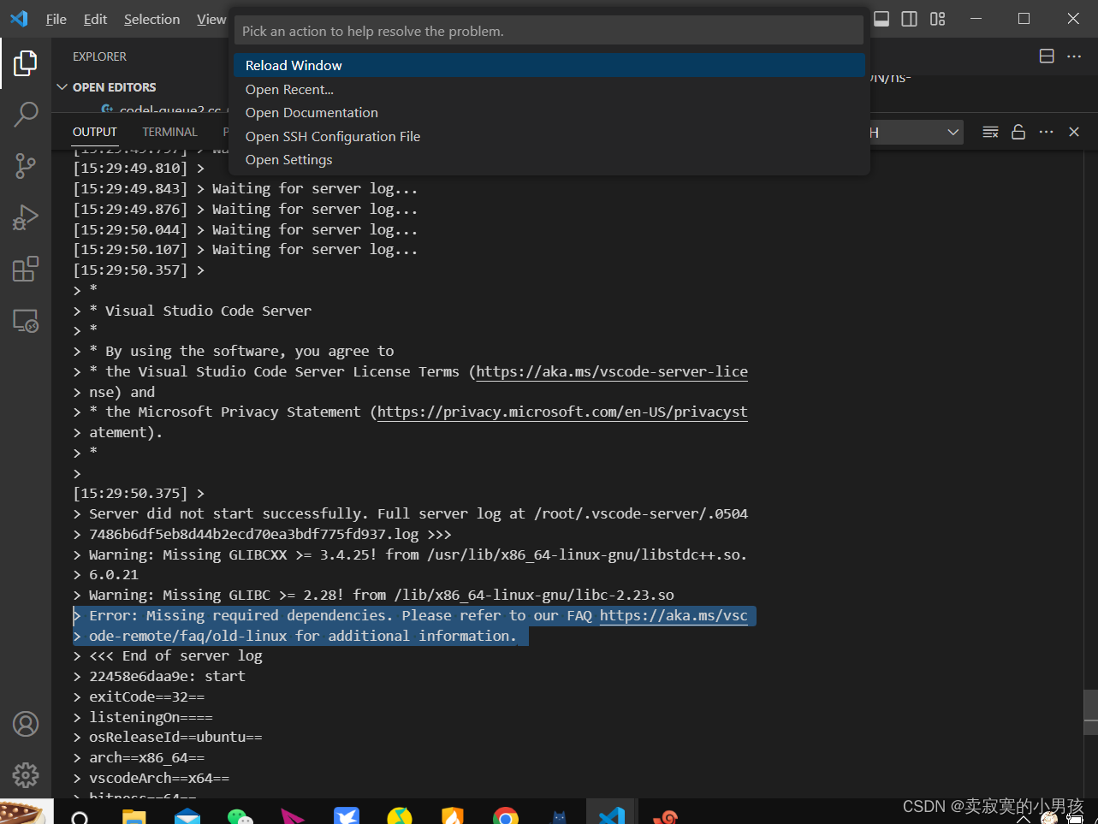Screen dimensions: 1098x824
Task: Close the bottom panel
Action: coord(1074,132)
